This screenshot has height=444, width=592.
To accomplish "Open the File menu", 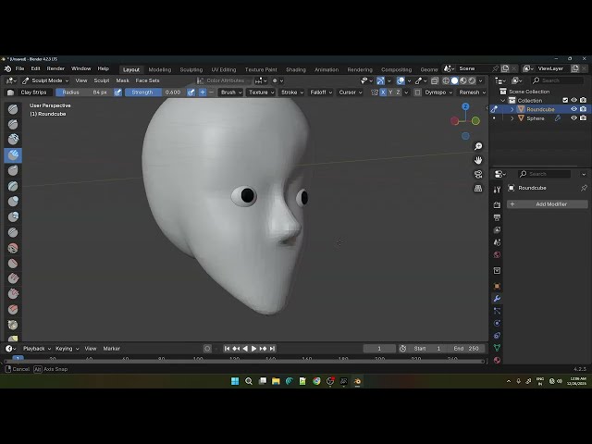I will pyautogui.click(x=19, y=68).
